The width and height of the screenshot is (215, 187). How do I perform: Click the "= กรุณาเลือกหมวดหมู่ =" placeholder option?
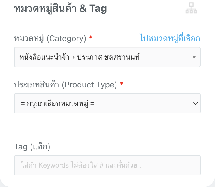pos(58,103)
